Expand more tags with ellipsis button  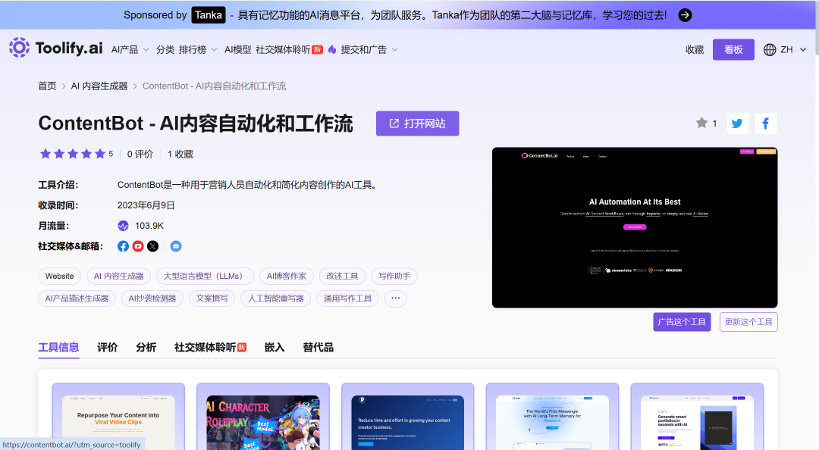(x=395, y=298)
